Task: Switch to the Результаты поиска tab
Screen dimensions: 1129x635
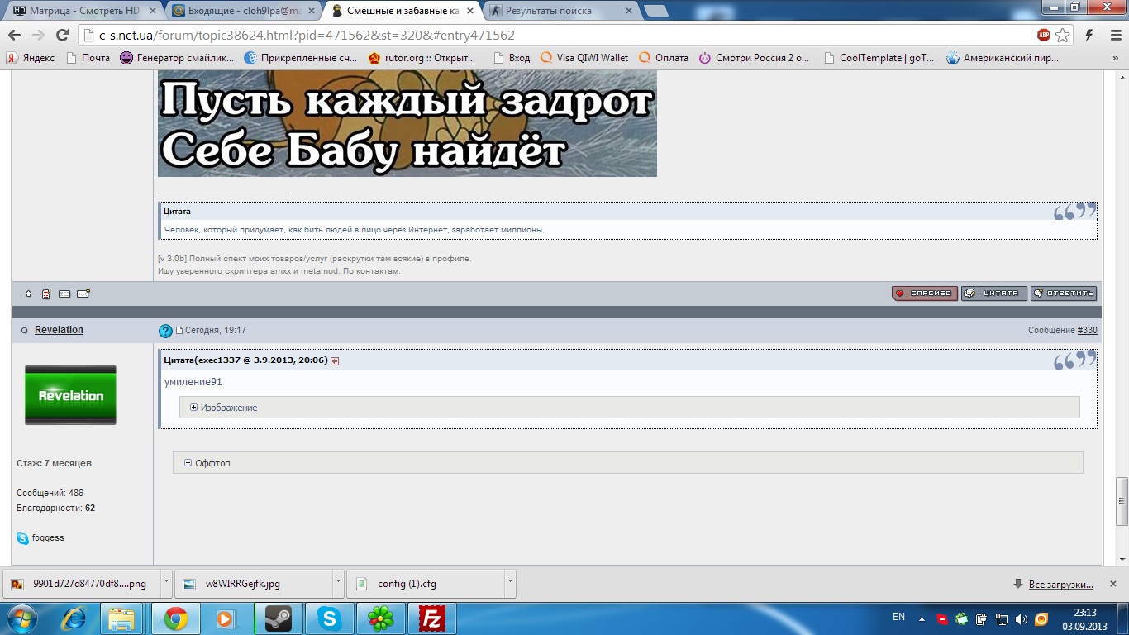Action: pos(562,11)
